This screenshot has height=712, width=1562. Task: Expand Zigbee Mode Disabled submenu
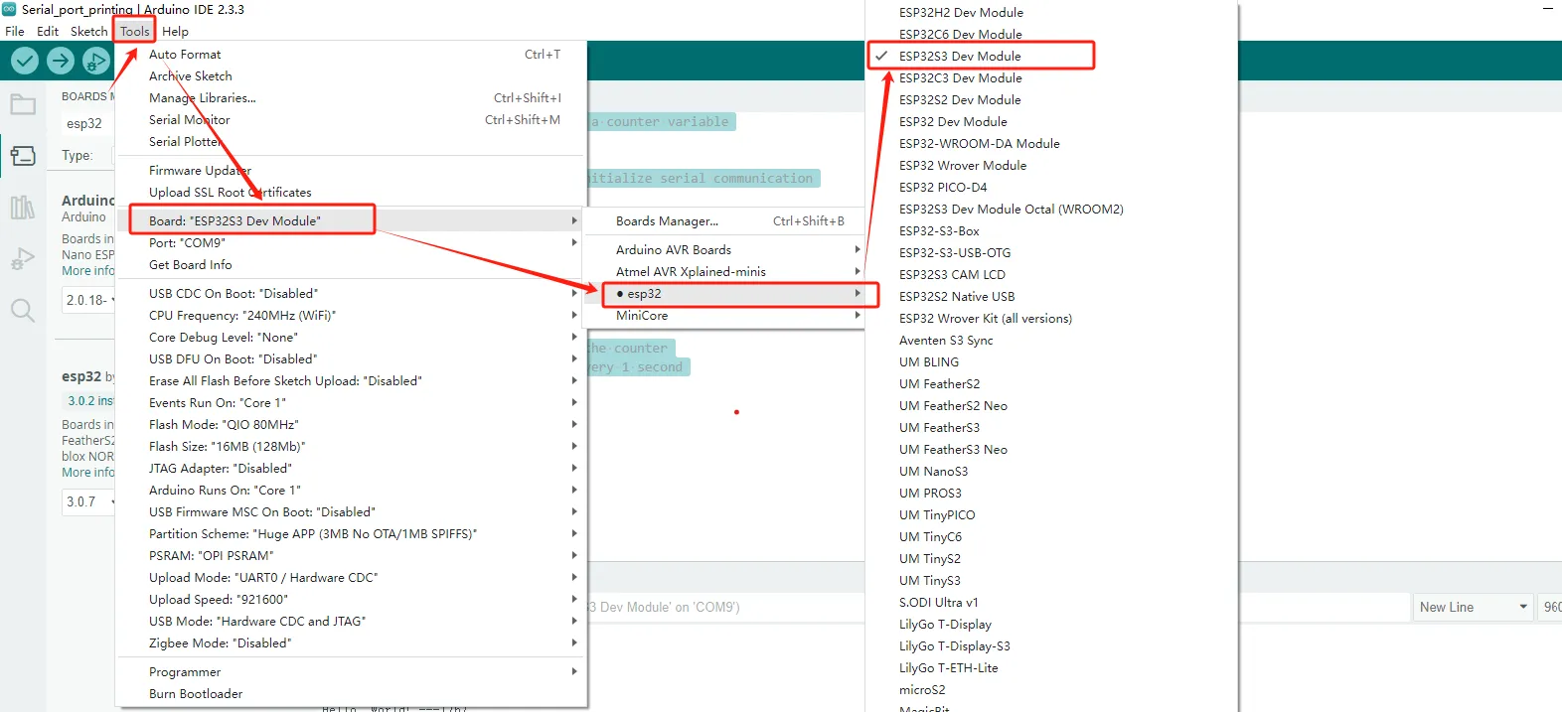[x=352, y=643]
